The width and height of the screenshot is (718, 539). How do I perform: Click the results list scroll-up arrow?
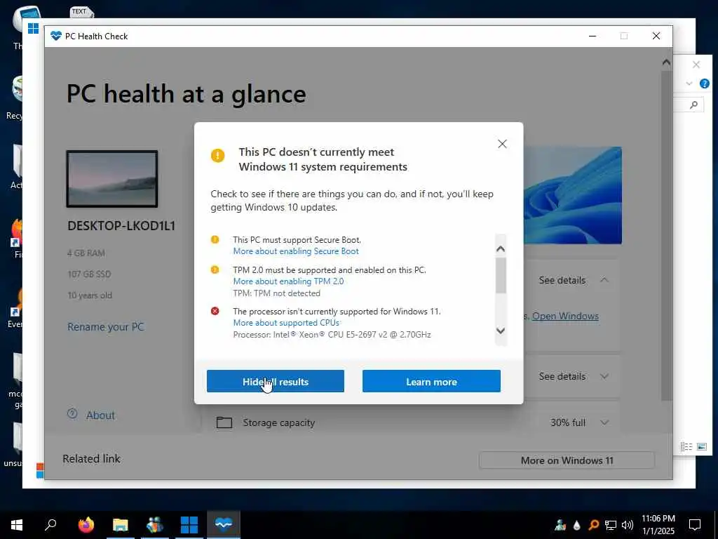tap(501, 249)
